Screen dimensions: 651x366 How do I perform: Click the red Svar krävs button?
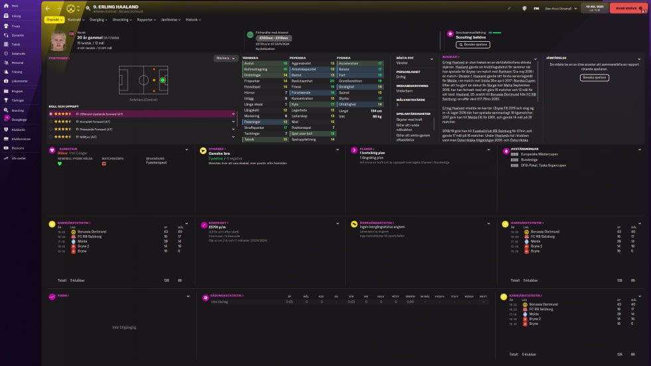pos(628,8)
